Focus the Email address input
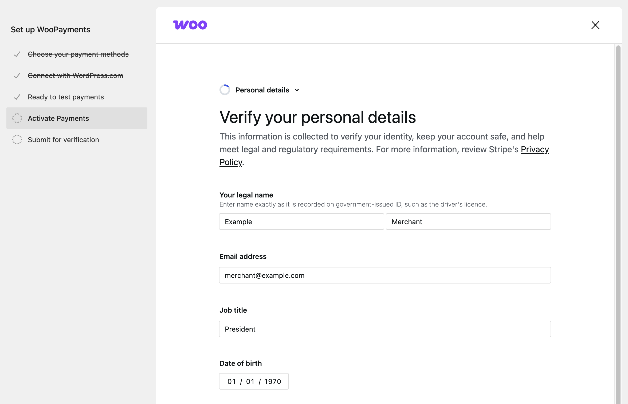 pos(385,275)
